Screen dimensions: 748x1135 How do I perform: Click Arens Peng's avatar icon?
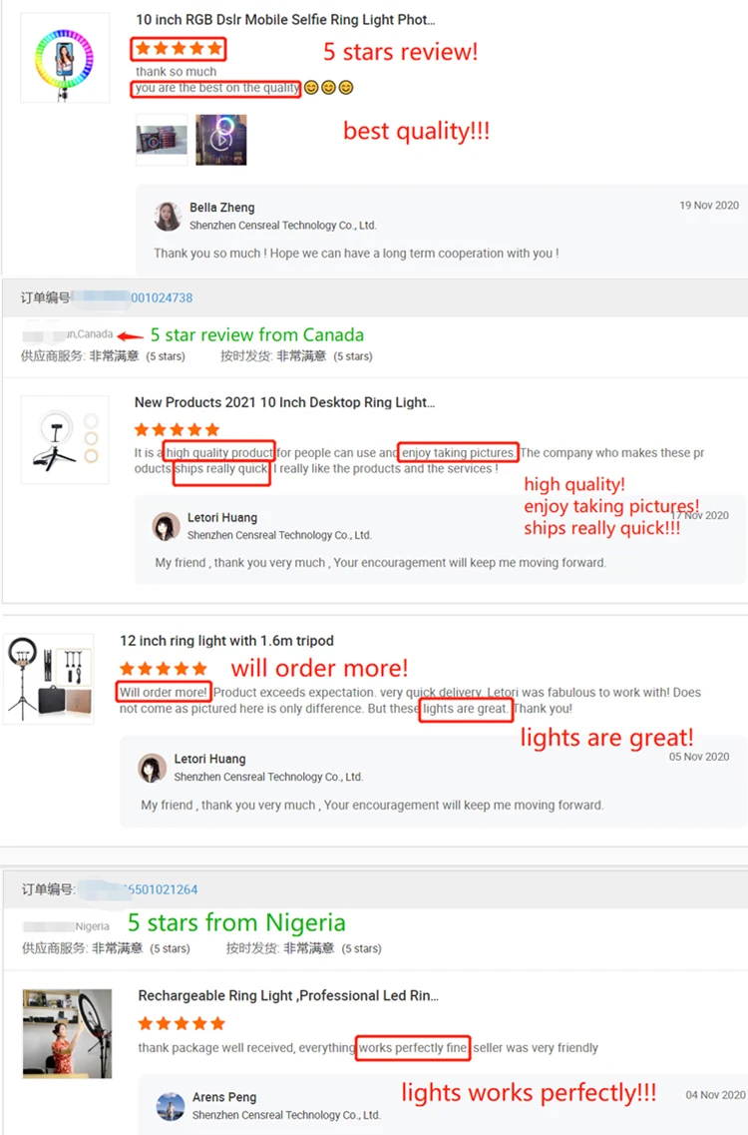[x=171, y=1106]
